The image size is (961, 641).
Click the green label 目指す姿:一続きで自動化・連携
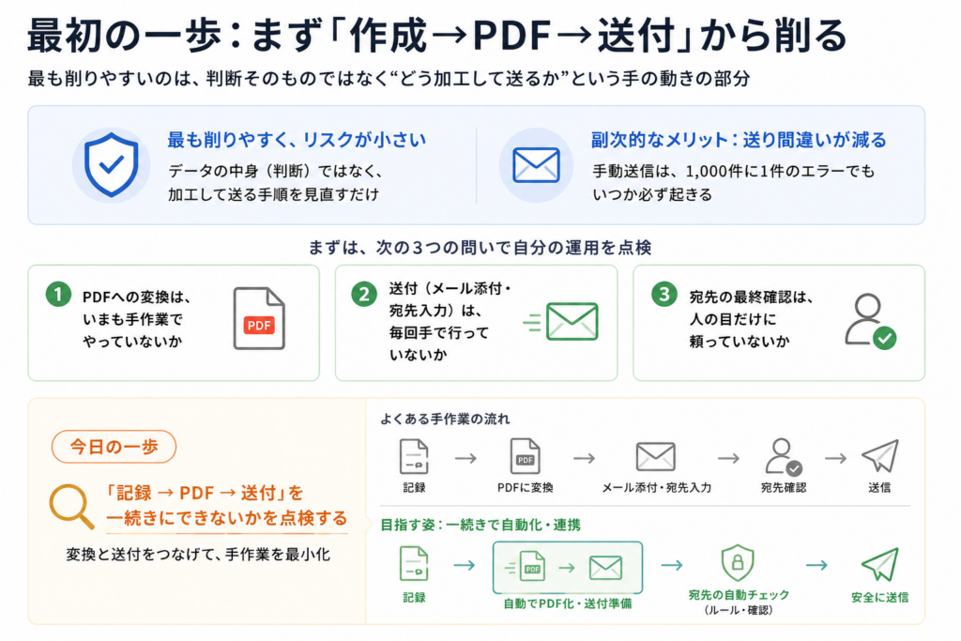[480, 525]
